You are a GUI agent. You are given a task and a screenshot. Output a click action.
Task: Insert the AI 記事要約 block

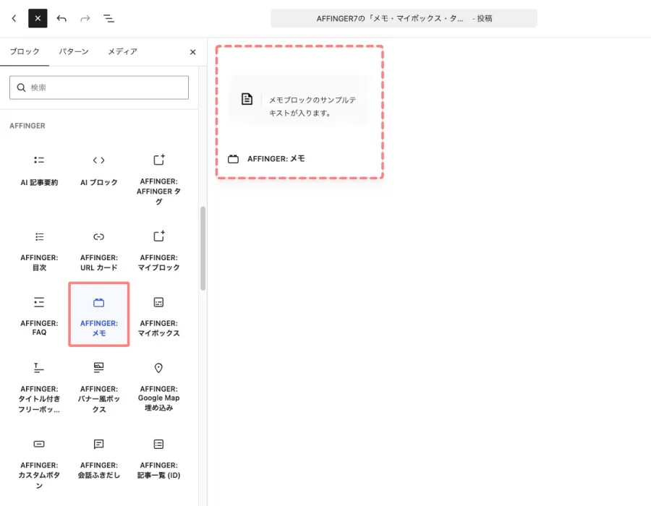click(x=39, y=171)
